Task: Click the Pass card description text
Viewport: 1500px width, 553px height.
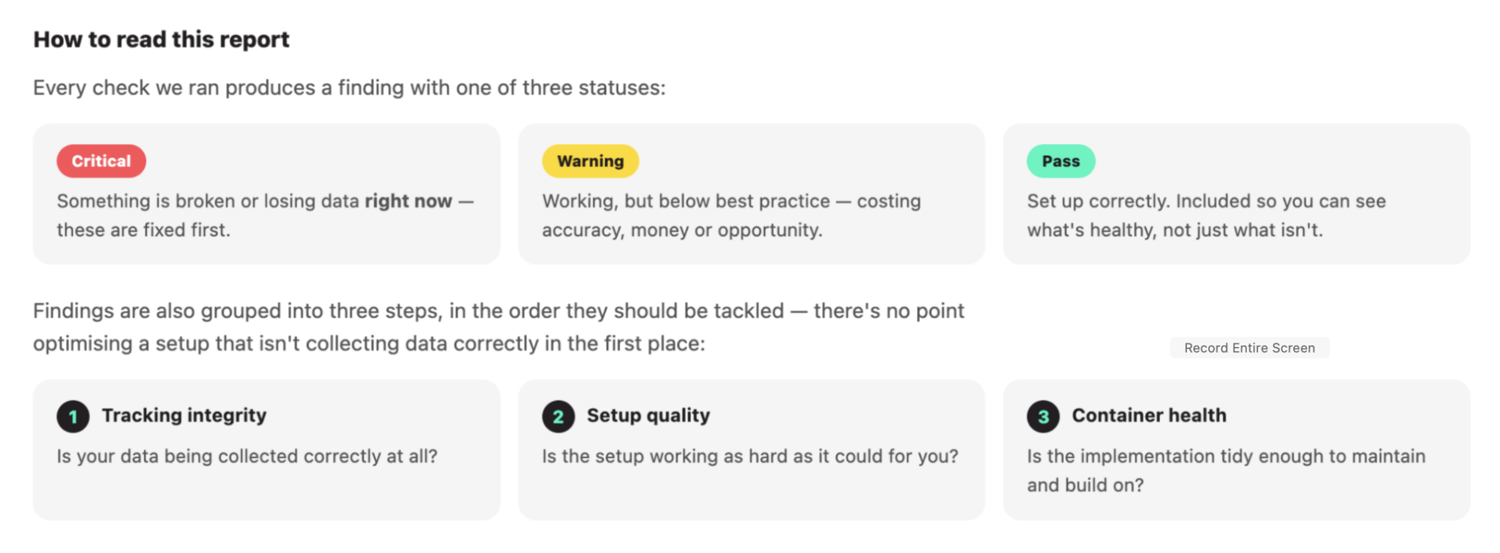Action: click(1206, 215)
